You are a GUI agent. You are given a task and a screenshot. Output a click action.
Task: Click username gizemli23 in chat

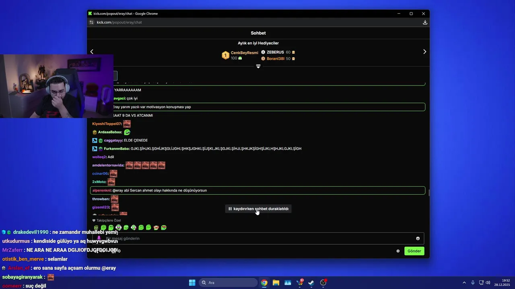(101, 207)
